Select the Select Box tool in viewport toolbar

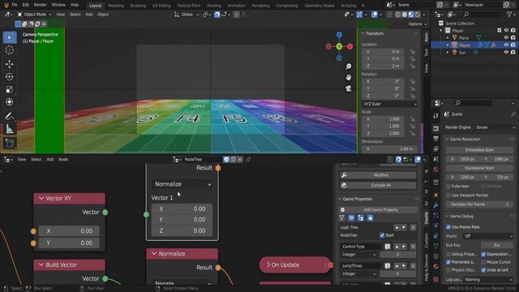click(x=10, y=37)
